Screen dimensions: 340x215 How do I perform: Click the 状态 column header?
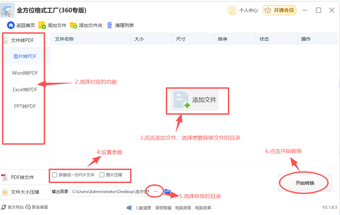[x=264, y=39]
